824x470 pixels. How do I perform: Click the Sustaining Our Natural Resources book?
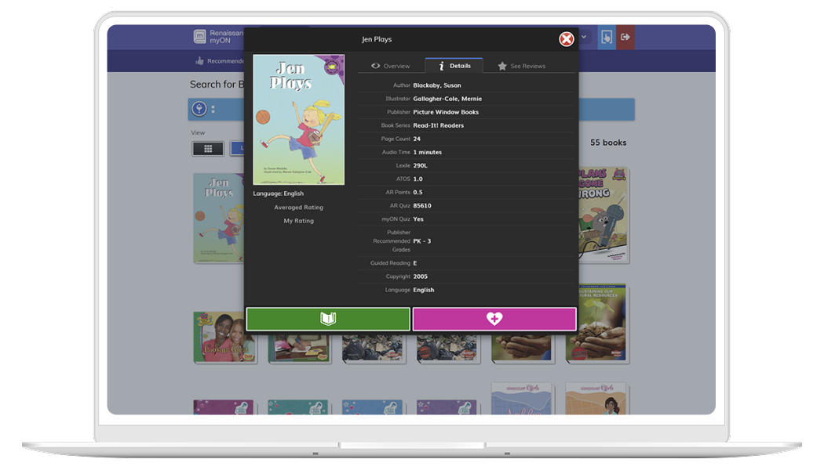coord(596,323)
